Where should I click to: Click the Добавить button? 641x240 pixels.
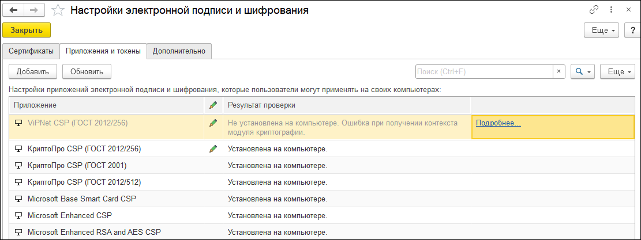pos(33,72)
